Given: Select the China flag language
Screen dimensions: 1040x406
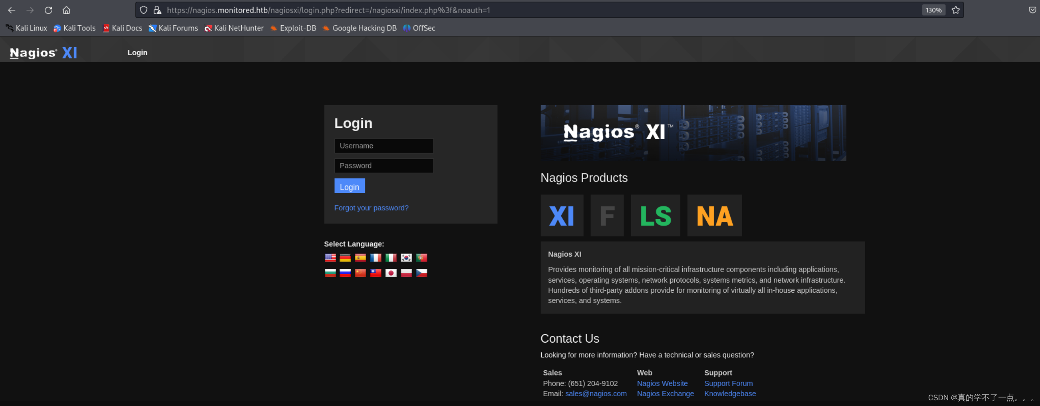Looking at the screenshot, I should point(360,273).
